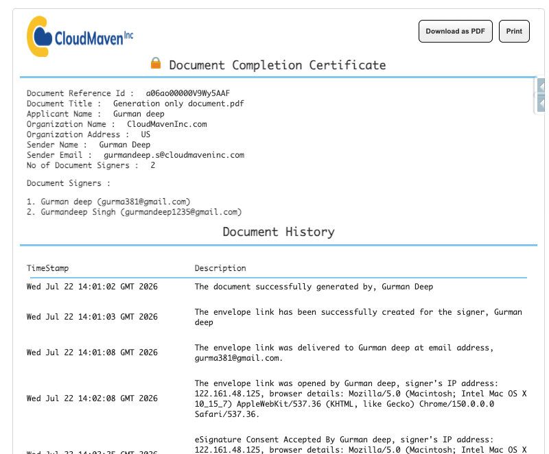Screen dimensions: 549x454
Task: Select "document successfully generated by" description
Action: [314, 287]
